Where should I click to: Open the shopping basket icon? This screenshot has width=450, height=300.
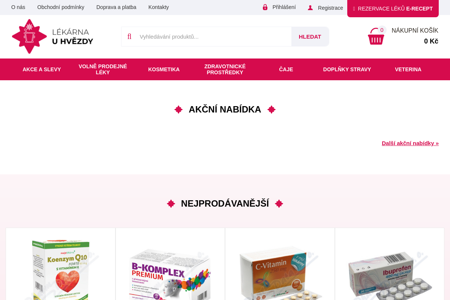click(x=376, y=36)
